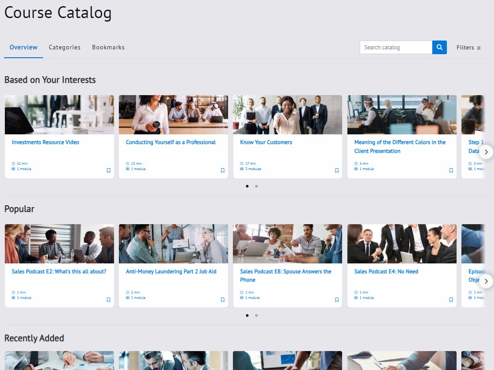Click the modules icon on Conducting Yourself as a Professional
The height and width of the screenshot is (370, 494).
(x=127, y=169)
